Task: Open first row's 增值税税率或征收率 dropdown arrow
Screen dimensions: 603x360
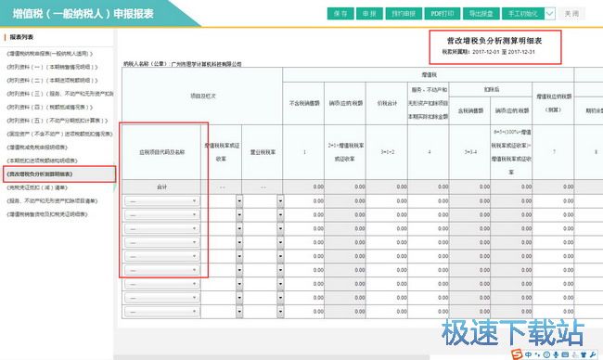Action: [239, 201]
